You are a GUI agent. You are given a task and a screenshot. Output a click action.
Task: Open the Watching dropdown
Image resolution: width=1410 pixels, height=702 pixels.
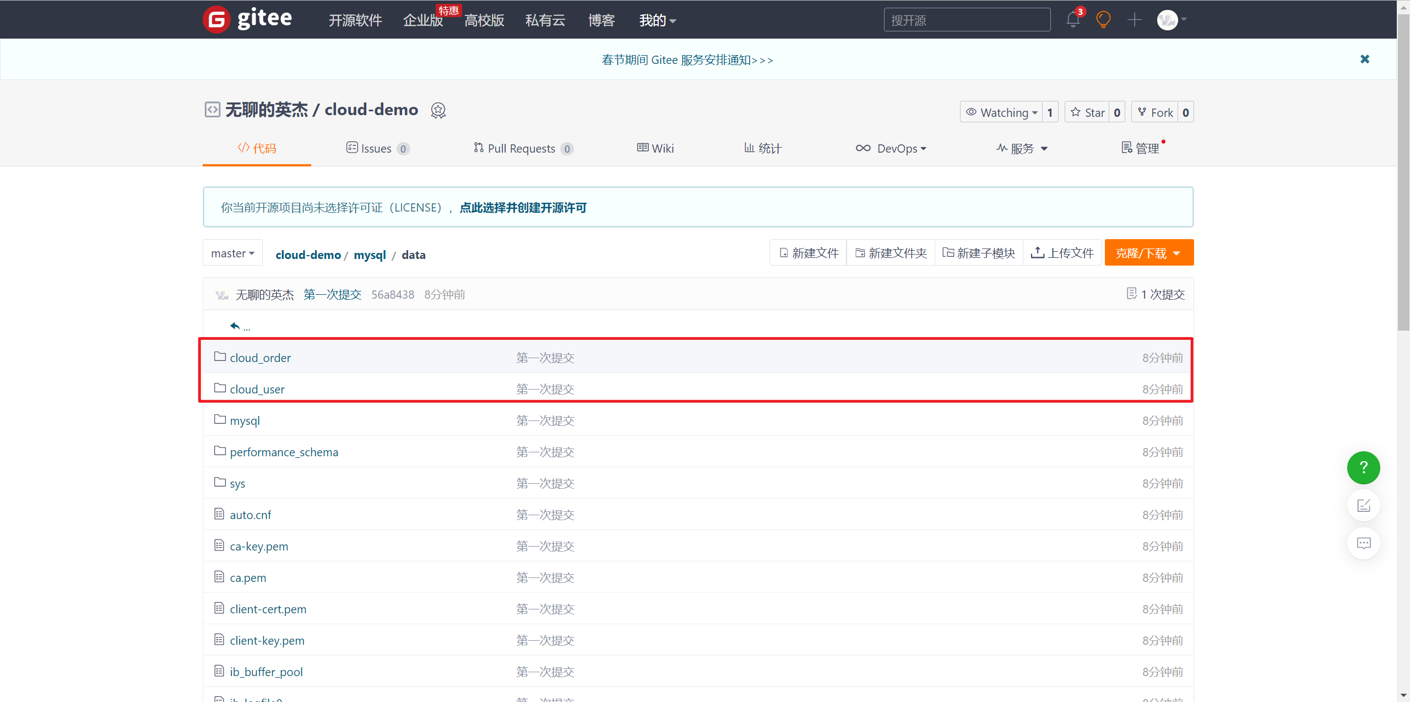(x=1002, y=112)
